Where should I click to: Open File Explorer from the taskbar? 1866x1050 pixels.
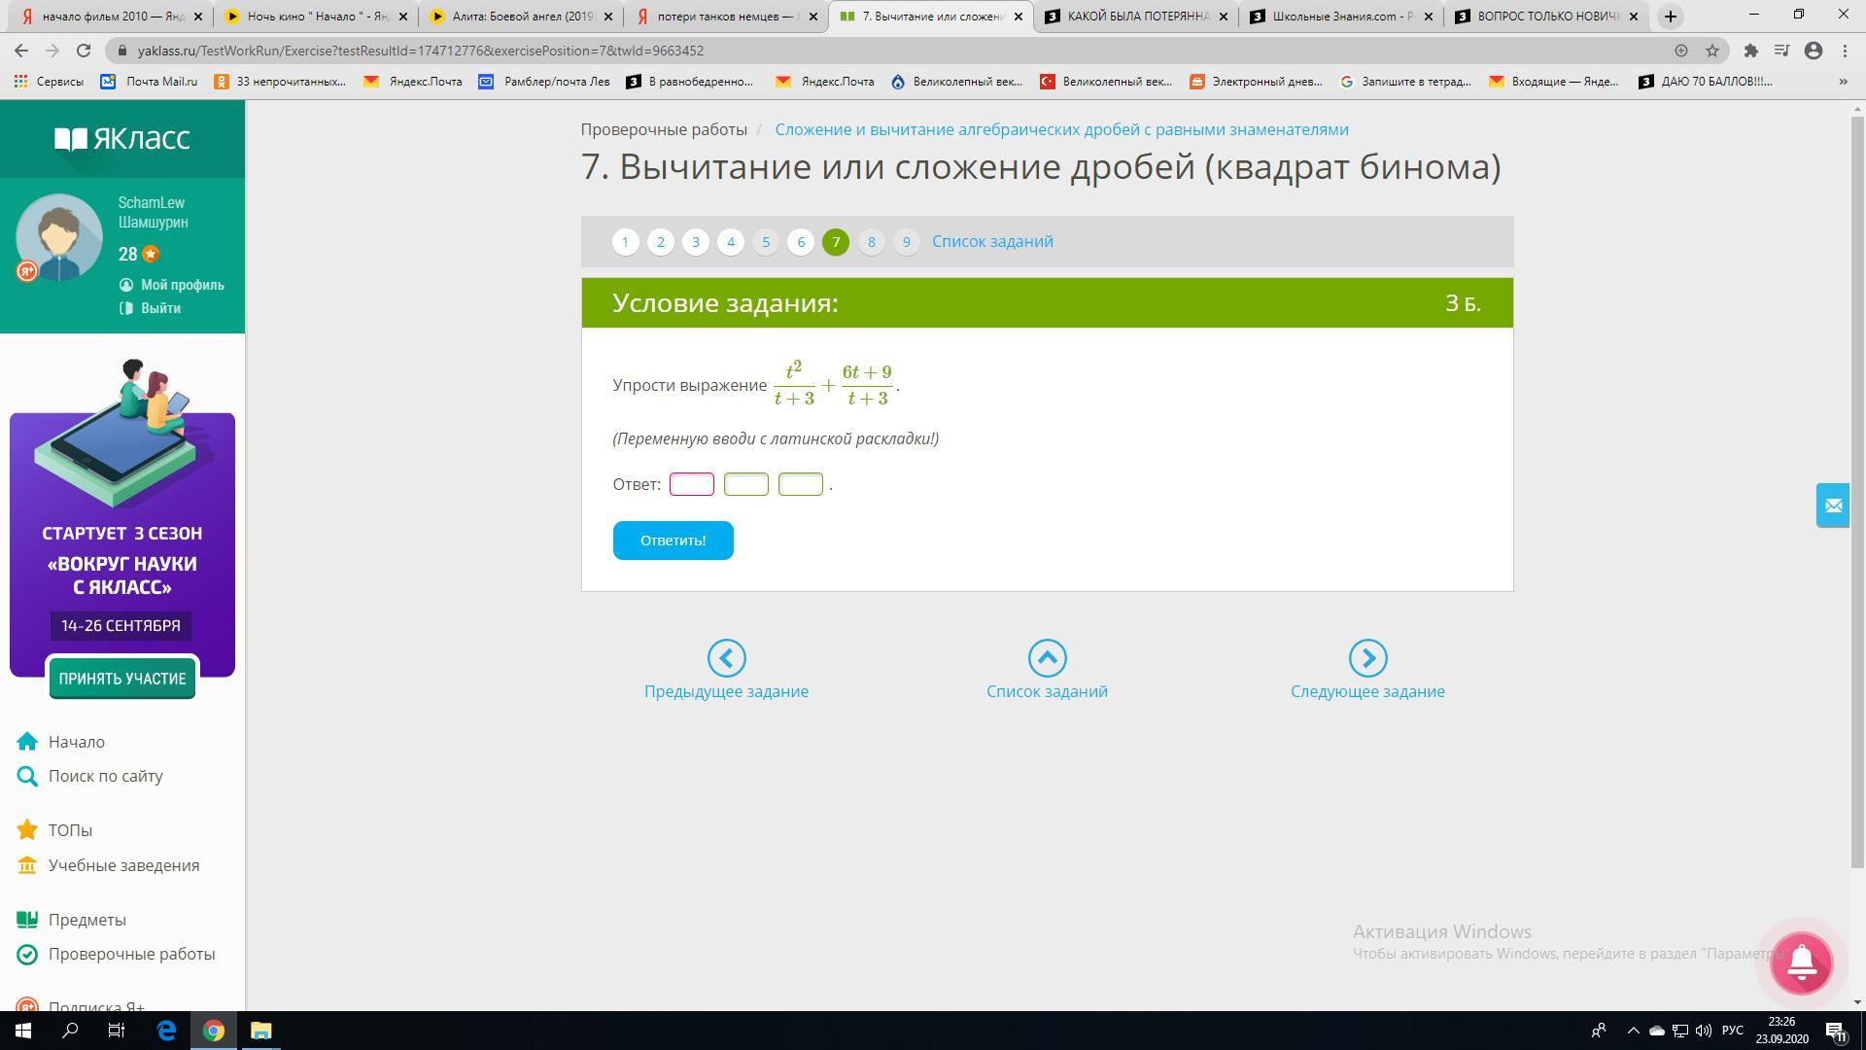260,1031
